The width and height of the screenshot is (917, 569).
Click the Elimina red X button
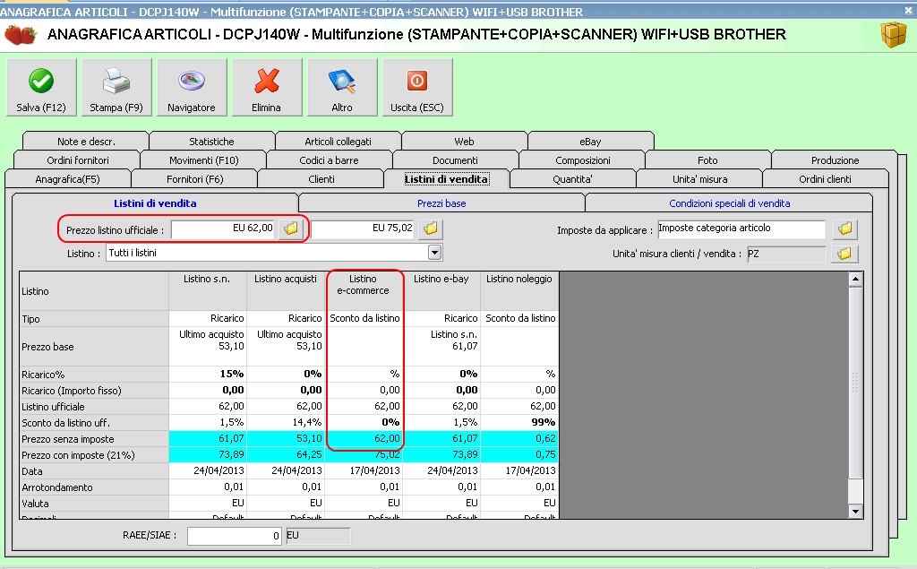[267, 87]
